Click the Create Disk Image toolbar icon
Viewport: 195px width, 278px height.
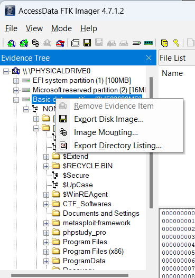[75, 43]
